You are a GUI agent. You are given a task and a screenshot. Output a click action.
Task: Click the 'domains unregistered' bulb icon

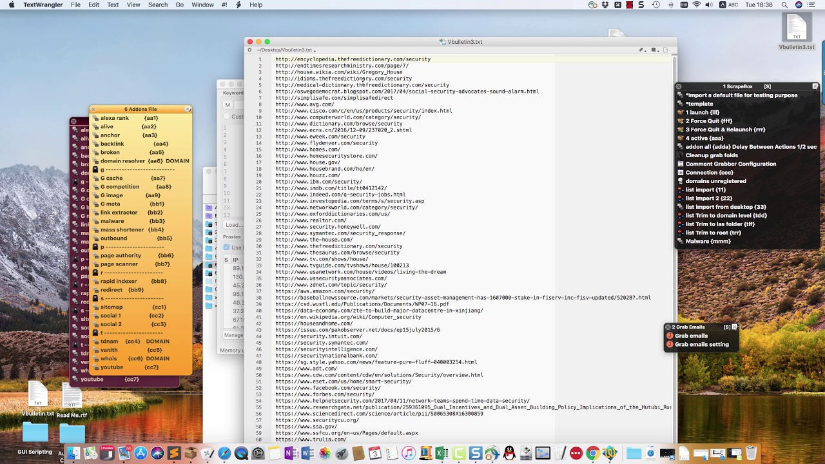point(680,181)
